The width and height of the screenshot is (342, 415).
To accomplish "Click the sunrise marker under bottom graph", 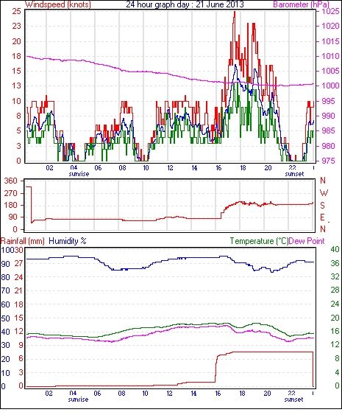I will [78, 400].
